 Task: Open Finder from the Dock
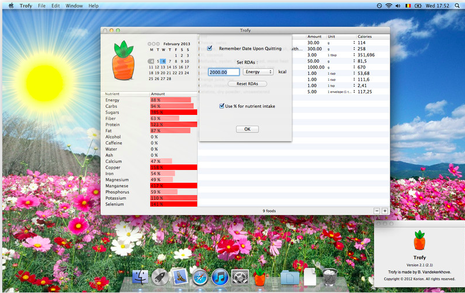140,277
